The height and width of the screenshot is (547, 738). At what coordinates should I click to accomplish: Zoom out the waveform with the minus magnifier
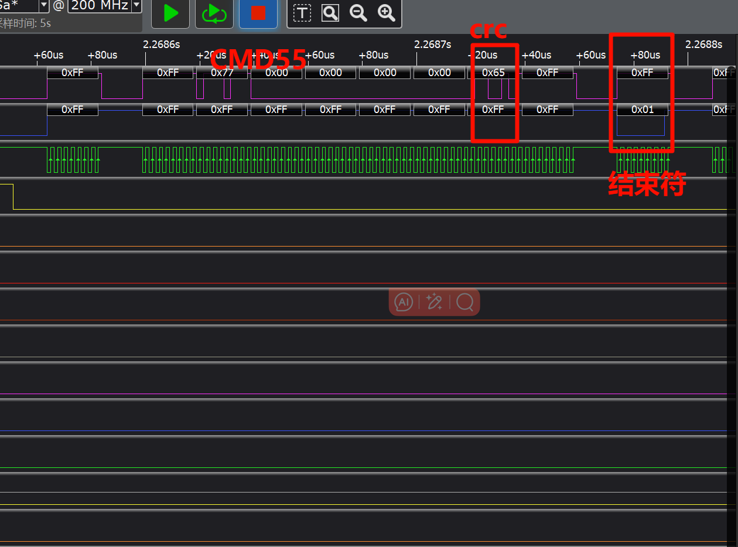tap(358, 13)
